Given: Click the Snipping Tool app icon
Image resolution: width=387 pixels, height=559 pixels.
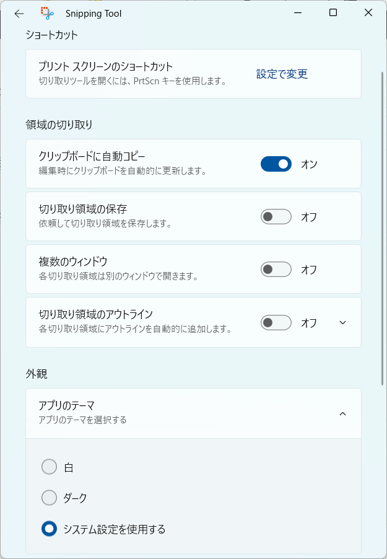Looking at the screenshot, I should (x=47, y=13).
